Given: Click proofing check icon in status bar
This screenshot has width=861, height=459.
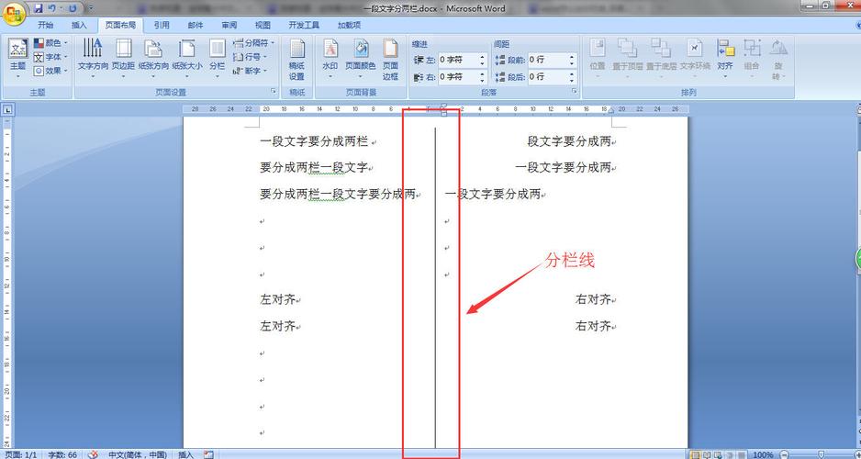Looking at the screenshot, I should coord(94,454).
